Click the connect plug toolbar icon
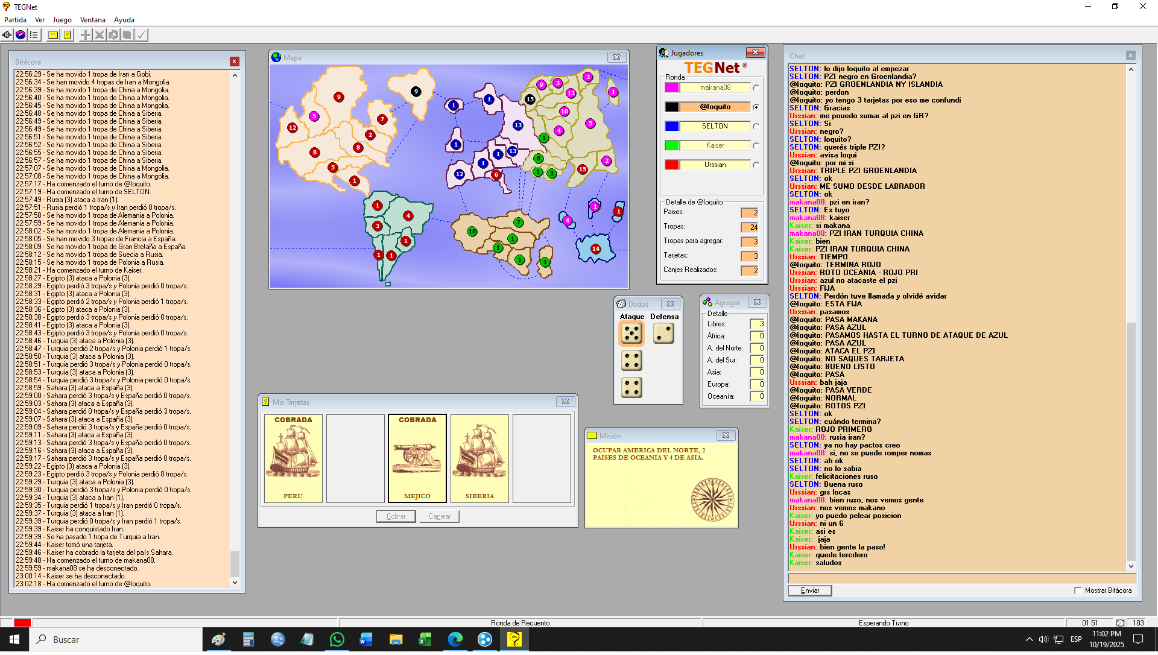The width and height of the screenshot is (1158, 655). tap(7, 35)
